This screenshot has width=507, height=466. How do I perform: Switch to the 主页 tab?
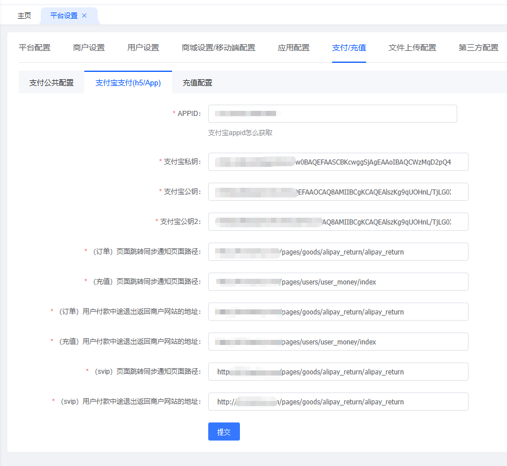24,16
